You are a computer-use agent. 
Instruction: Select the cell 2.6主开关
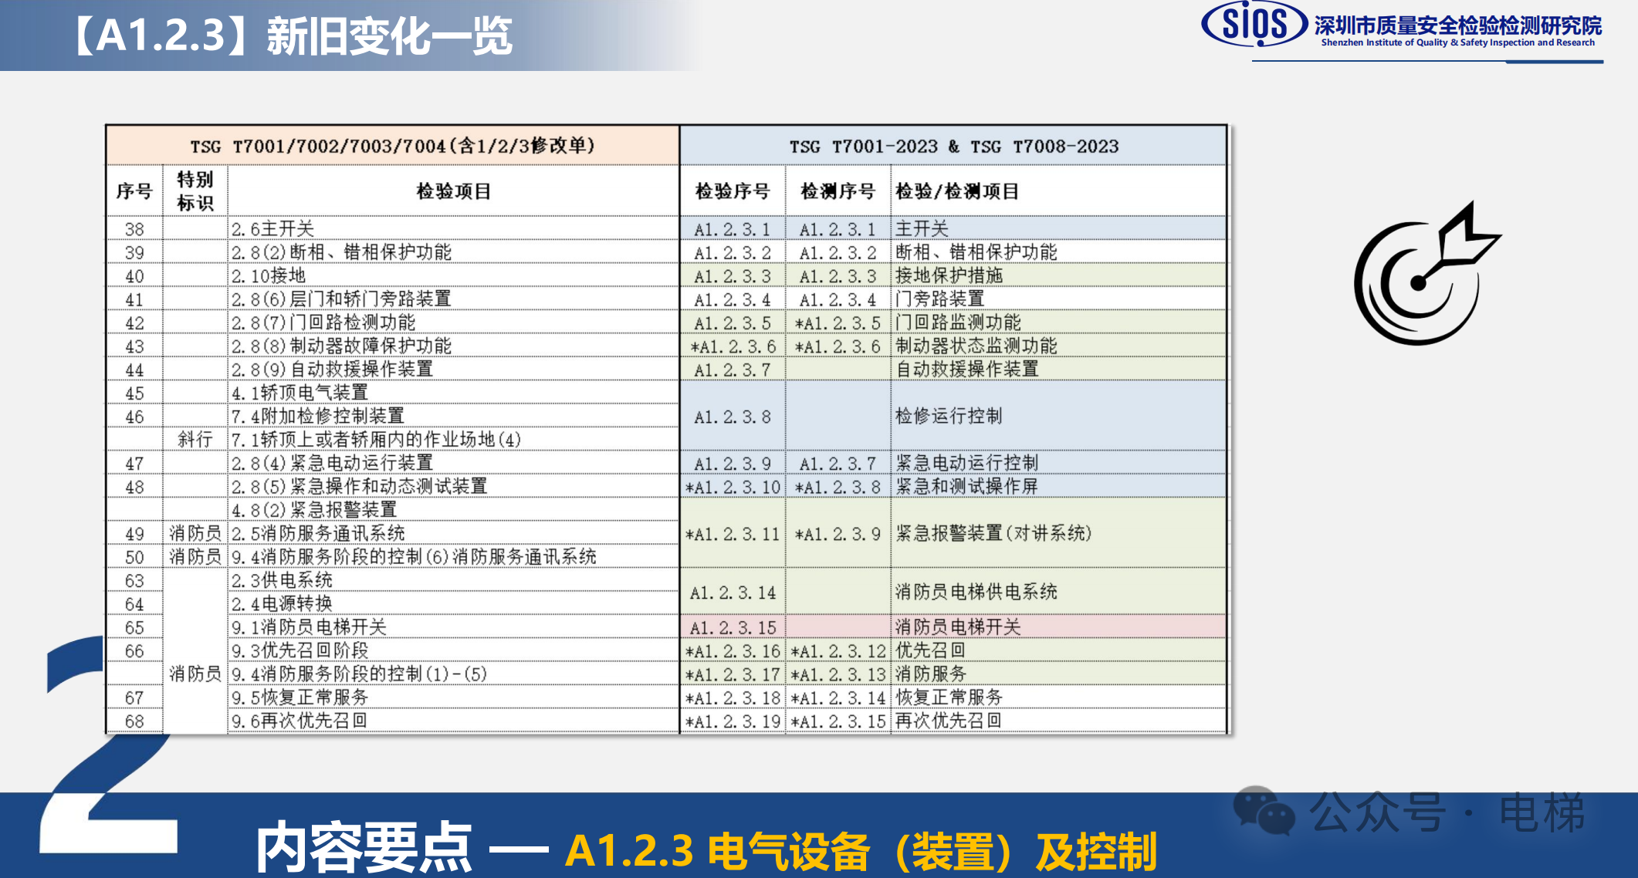point(273,228)
